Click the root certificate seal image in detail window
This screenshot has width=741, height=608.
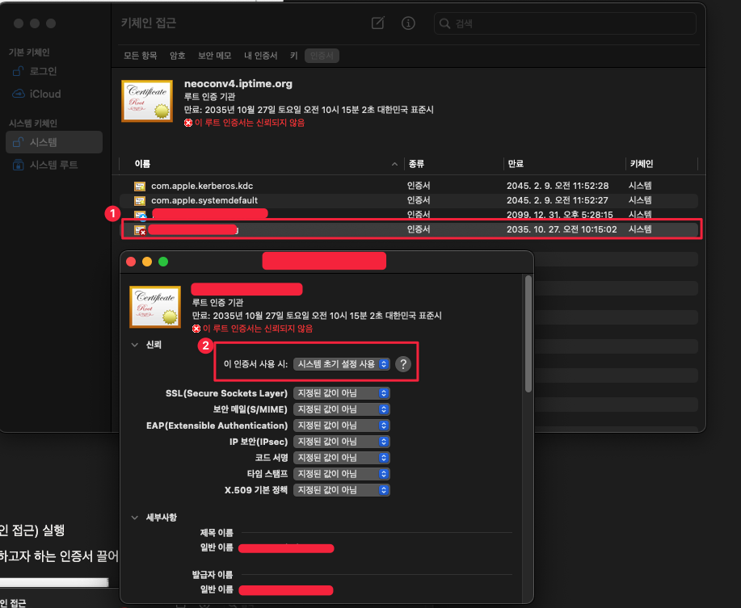point(154,307)
